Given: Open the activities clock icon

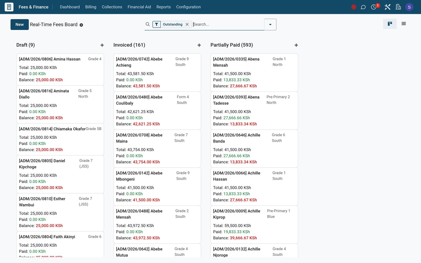Looking at the screenshot, I should [x=374, y=7].
